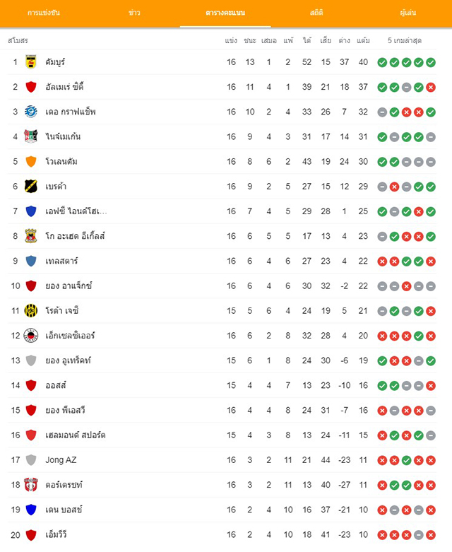
Task: Click the ไนจ์เมเก้น NEC crest
Action: pos(31,136)
